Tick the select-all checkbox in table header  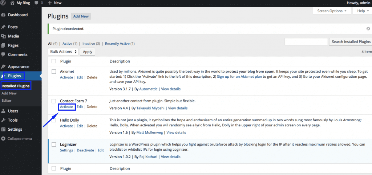click(54, 61)
